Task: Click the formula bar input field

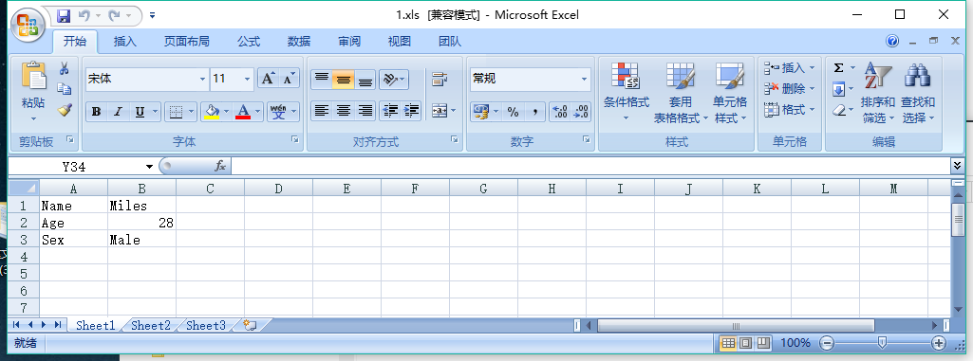Action: click(x=590, y=166)
